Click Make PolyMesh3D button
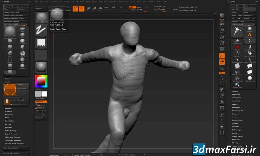Viewport: 260px width, 156px height. tap(246, 15)
